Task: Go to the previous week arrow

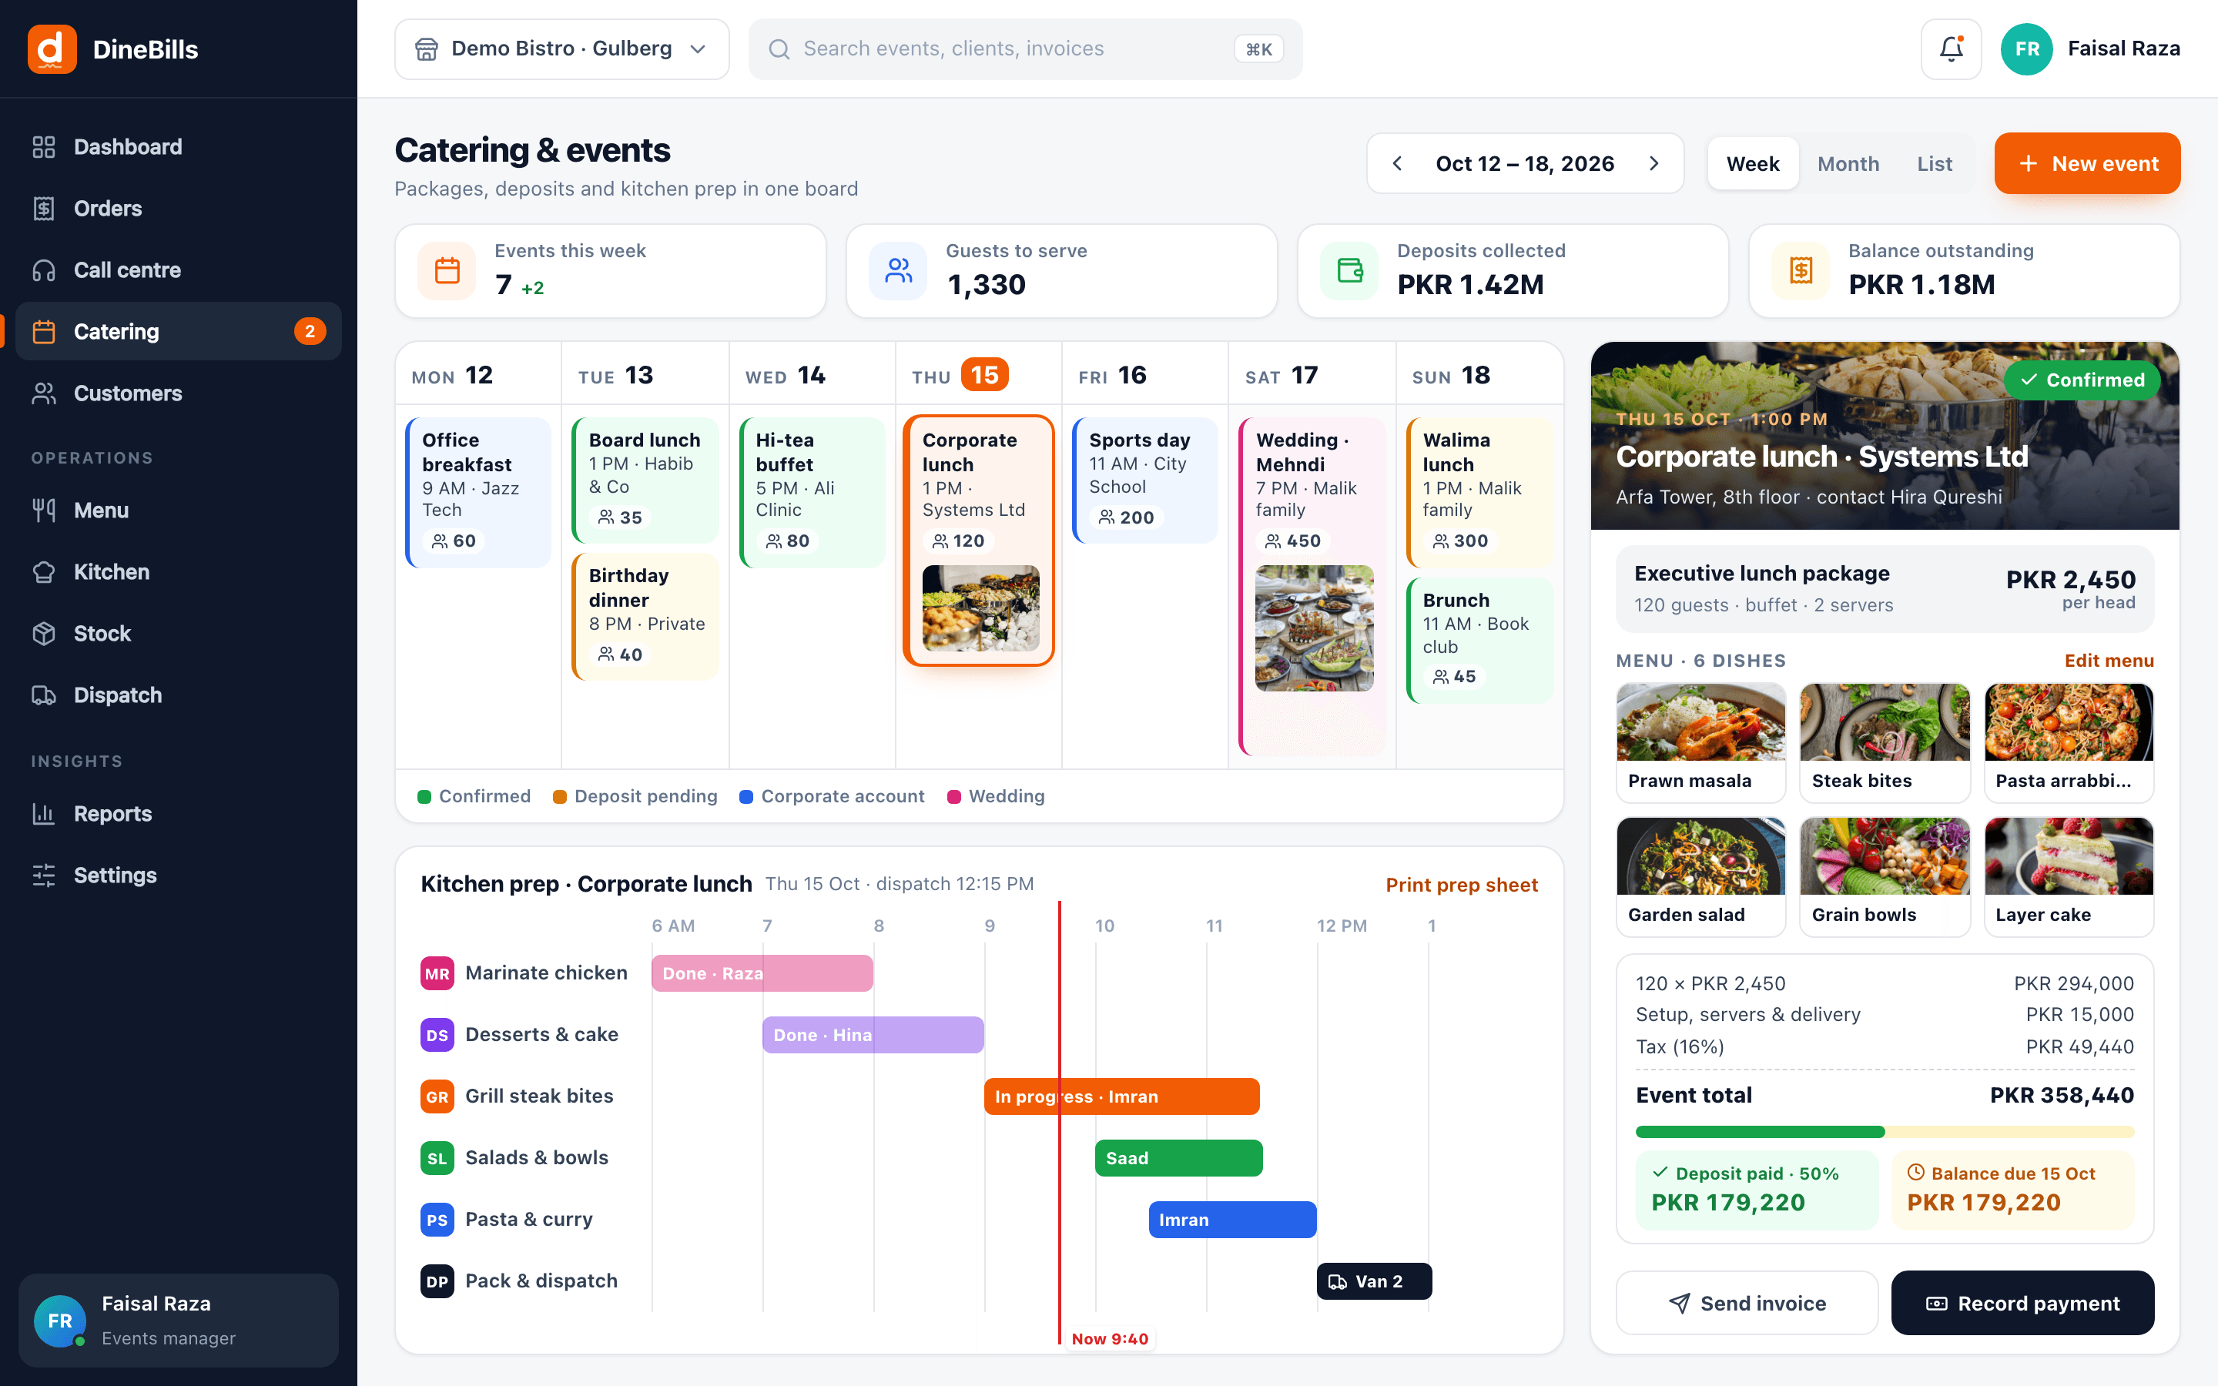Action: (x=1397, y=163)
